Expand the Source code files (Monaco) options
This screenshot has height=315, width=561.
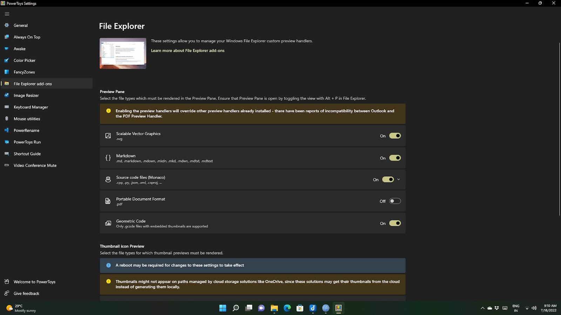pyautogui.click(x=398, y=180)
